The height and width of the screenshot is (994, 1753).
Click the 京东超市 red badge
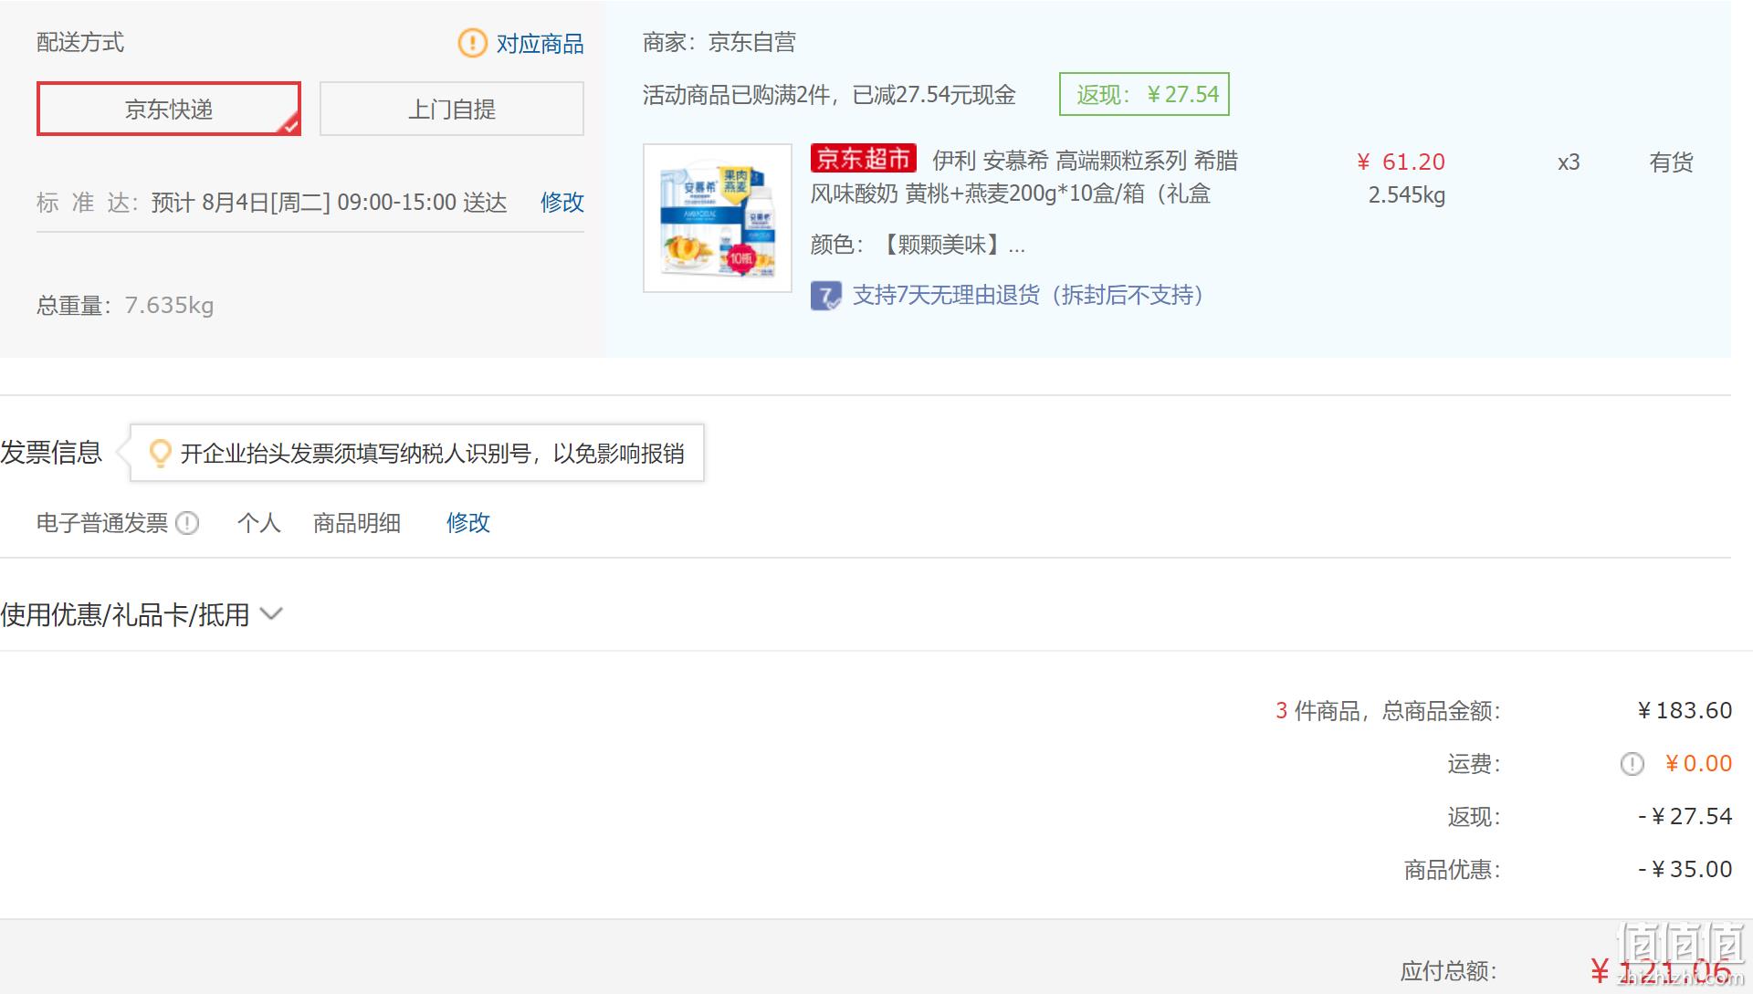(863, 159)
